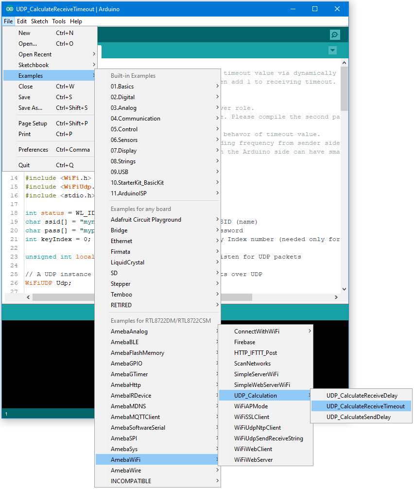Expand the AmebaBLE examples
Image resolution: width=414 pixels, height=489 pixels.
[x=158, y=342]
